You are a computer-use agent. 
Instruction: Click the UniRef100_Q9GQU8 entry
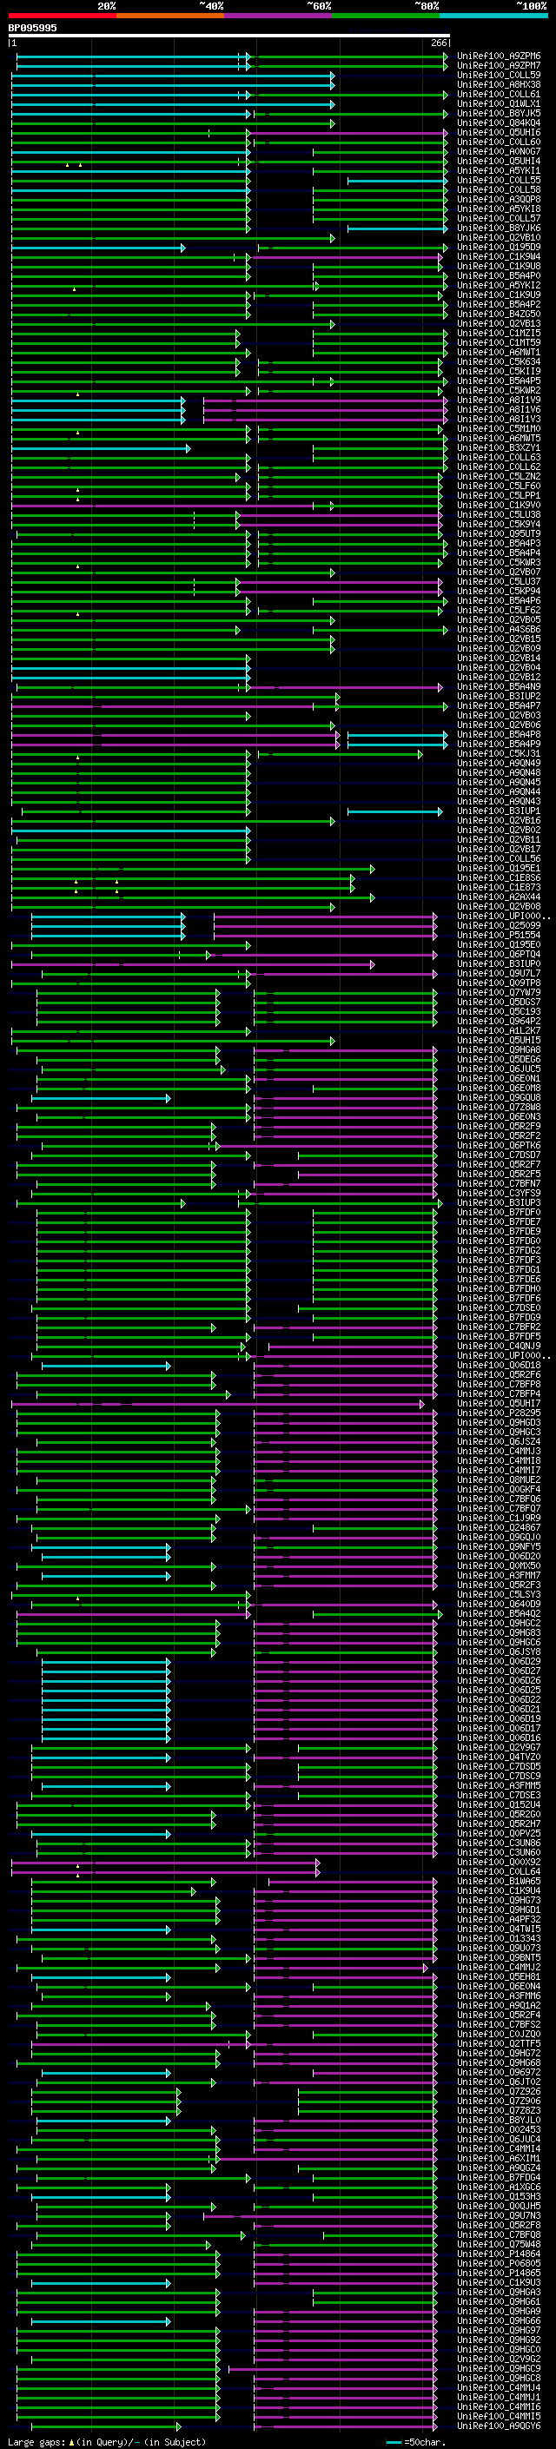point(499,1098)
